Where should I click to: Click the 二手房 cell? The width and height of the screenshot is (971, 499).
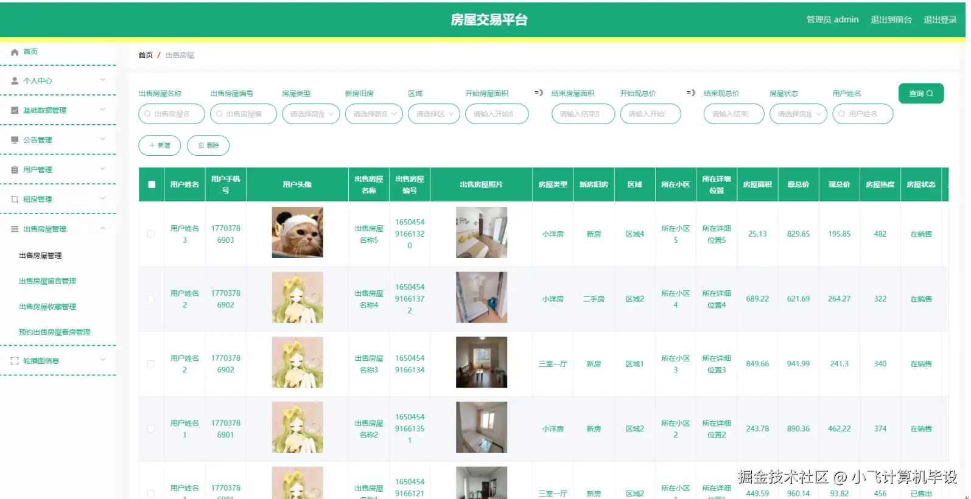click(594, 299)
